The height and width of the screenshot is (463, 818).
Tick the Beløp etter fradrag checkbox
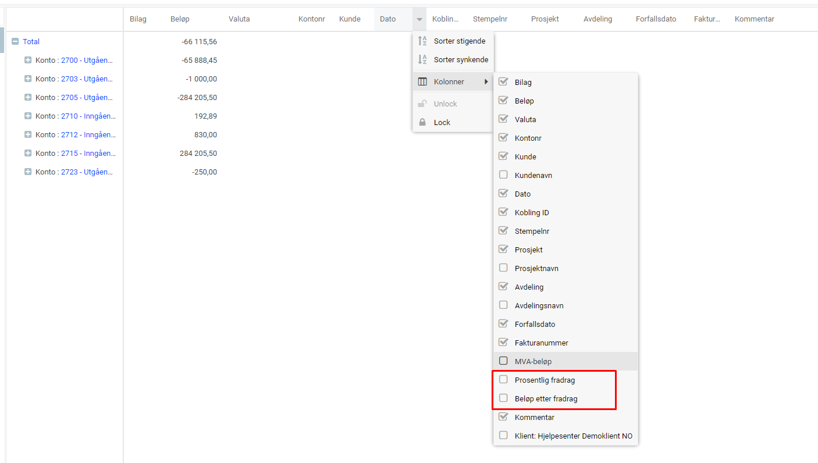pos(504,398)
